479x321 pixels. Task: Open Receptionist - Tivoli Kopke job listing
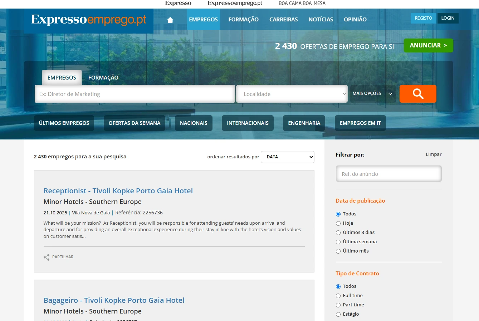coord(118,191)
